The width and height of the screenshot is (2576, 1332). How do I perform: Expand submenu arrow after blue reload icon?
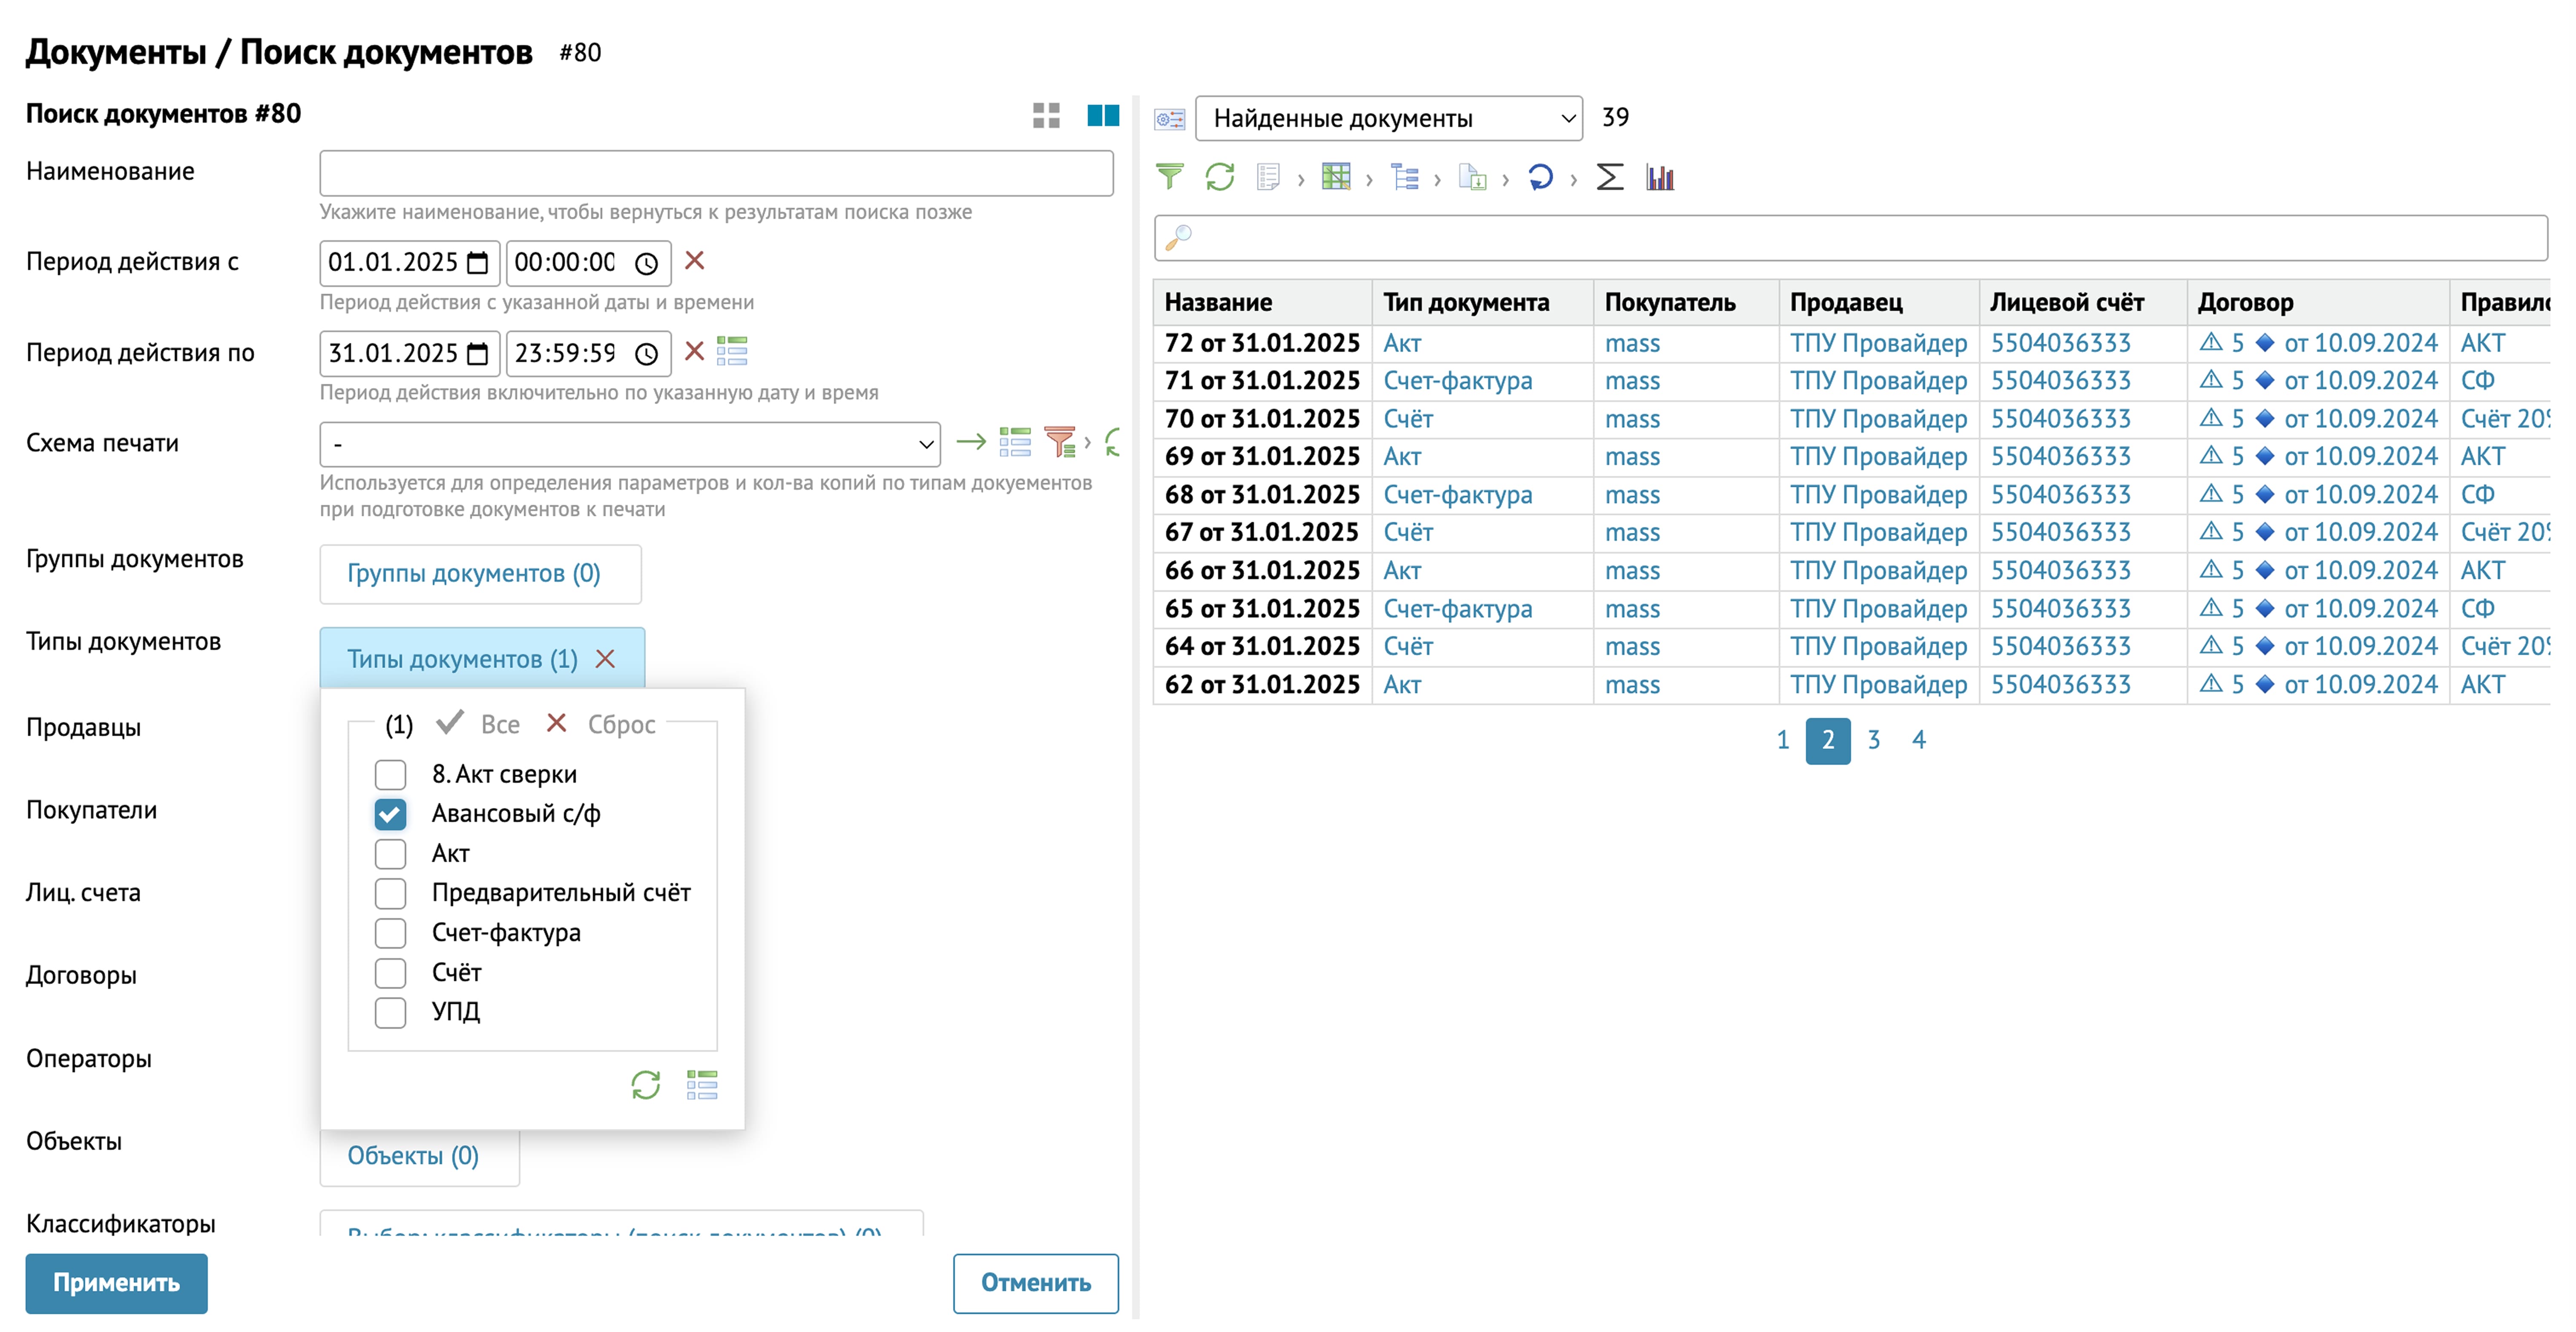(1573, 180)
